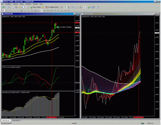Viewport: 161px width, 125px height.
Task: Open the Grafici menu
Action: pyautogui.click(x=22, y=4)
